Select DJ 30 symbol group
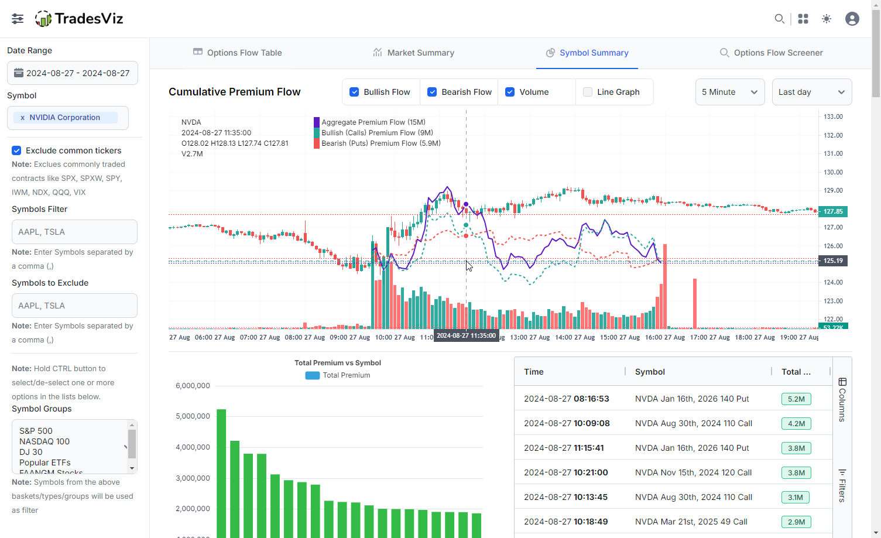 coord(31,452)
